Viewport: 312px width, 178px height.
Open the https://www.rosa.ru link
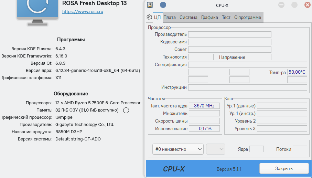pyautogui.click(x=83, y=12)
